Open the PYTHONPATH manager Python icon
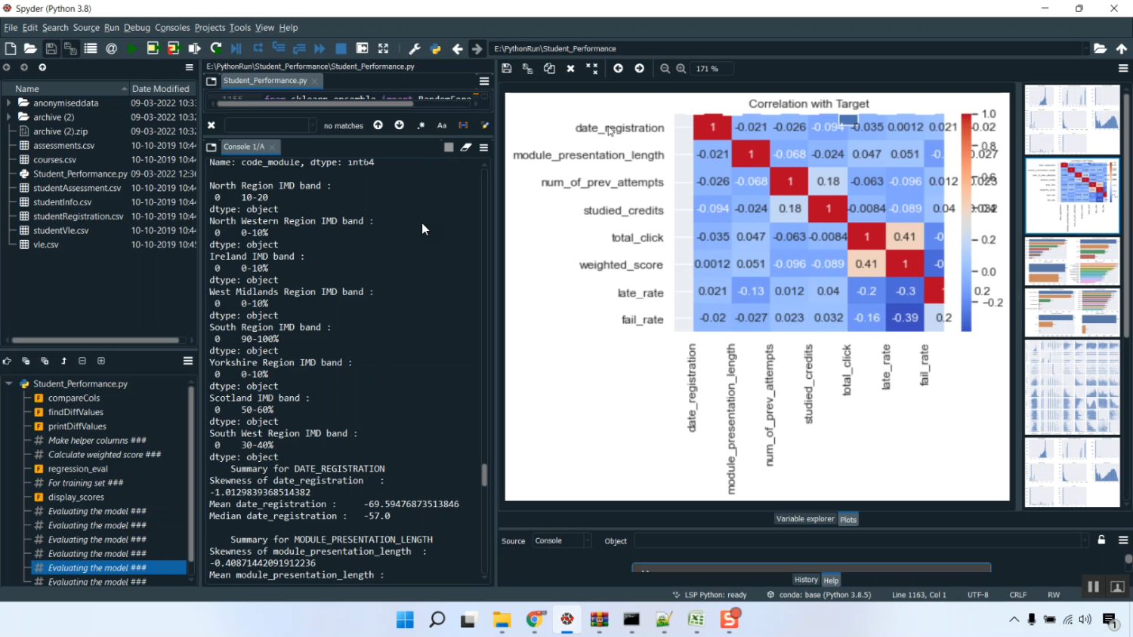 [436, 48]
